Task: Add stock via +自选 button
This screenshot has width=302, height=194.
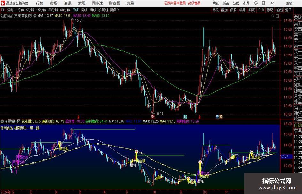Action: tap(279, 10)
